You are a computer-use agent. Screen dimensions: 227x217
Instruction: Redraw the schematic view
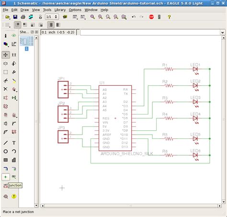coord(116,17)
